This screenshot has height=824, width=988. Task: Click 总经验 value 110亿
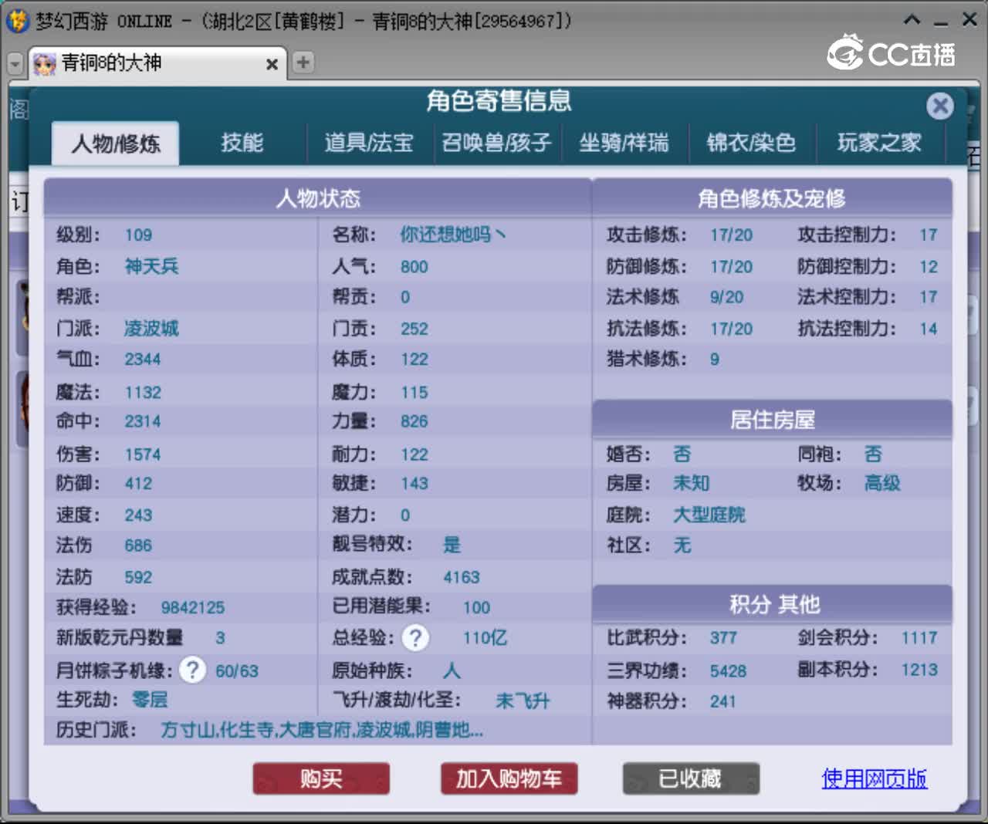(x=485, y=638)
